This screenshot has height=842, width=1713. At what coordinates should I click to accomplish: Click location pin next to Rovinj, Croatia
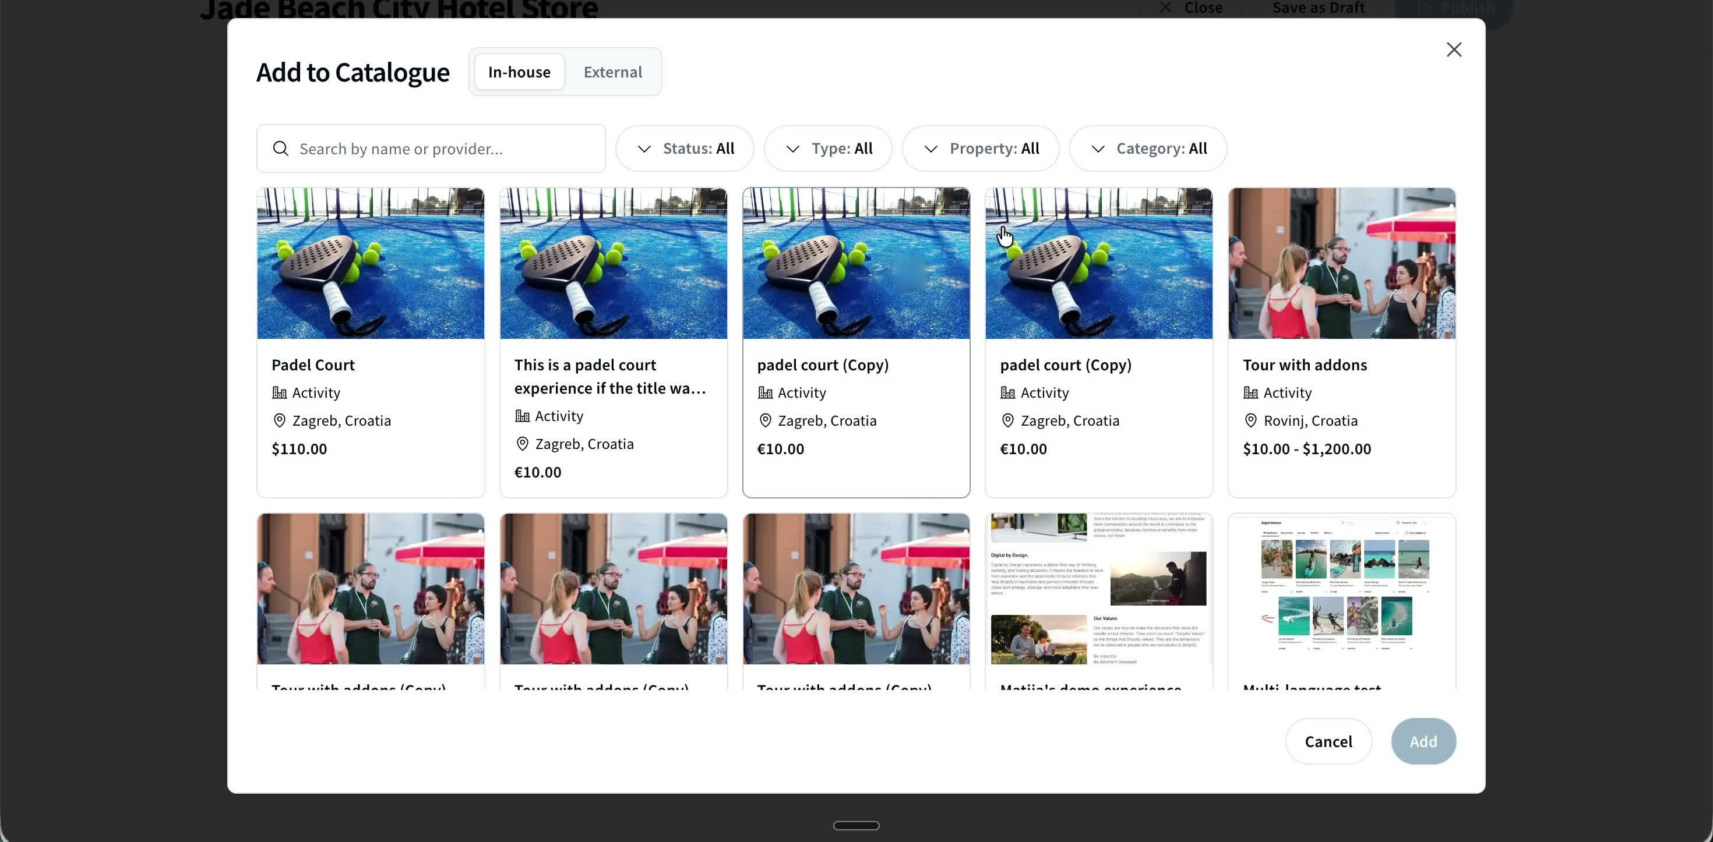pos(1251,420)
